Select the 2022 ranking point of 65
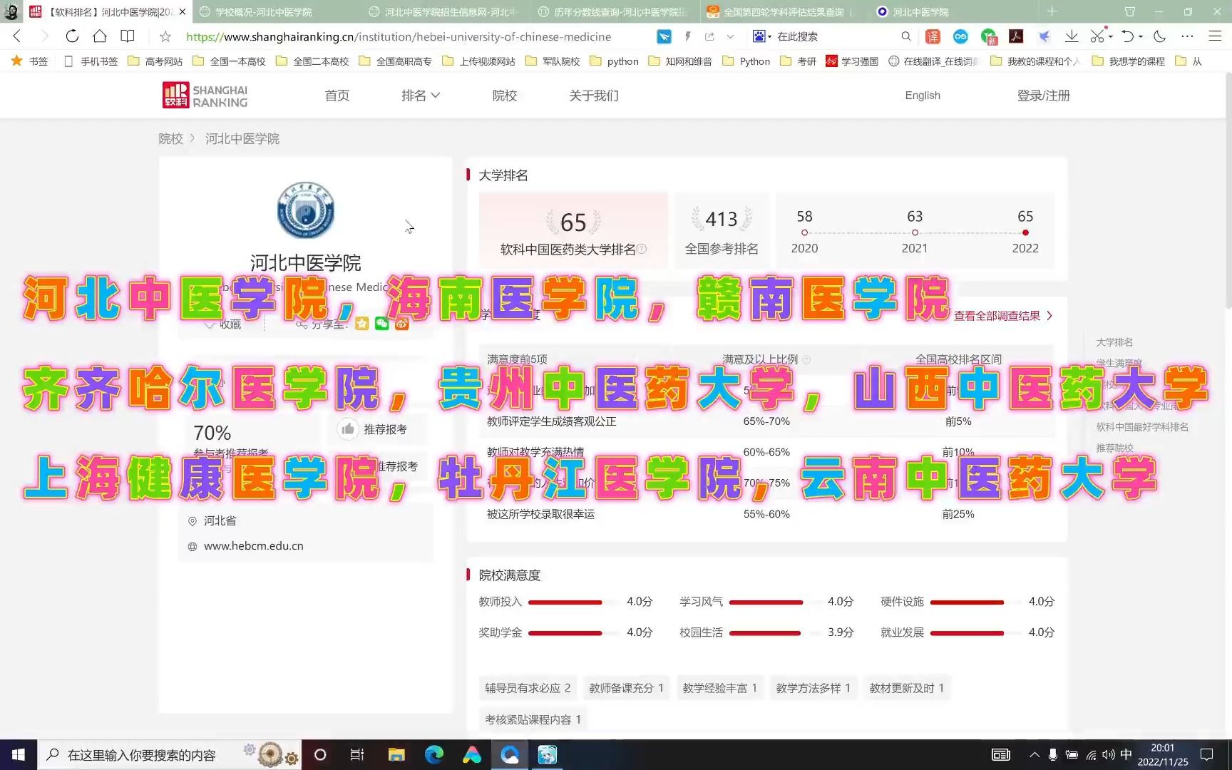1232x770 pixels. coord(1025,232)
